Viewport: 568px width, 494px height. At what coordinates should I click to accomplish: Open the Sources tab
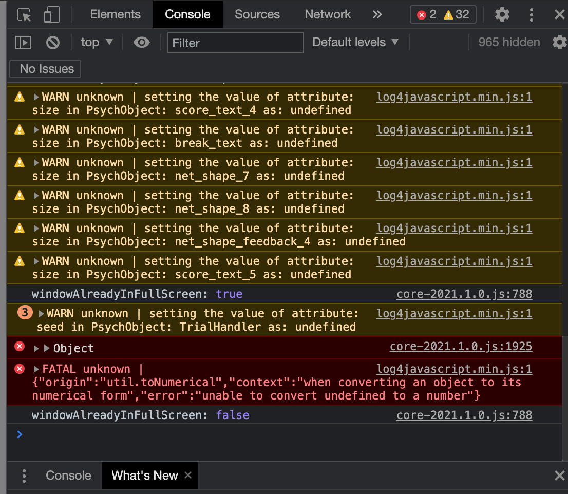click(x=257, y=14)
